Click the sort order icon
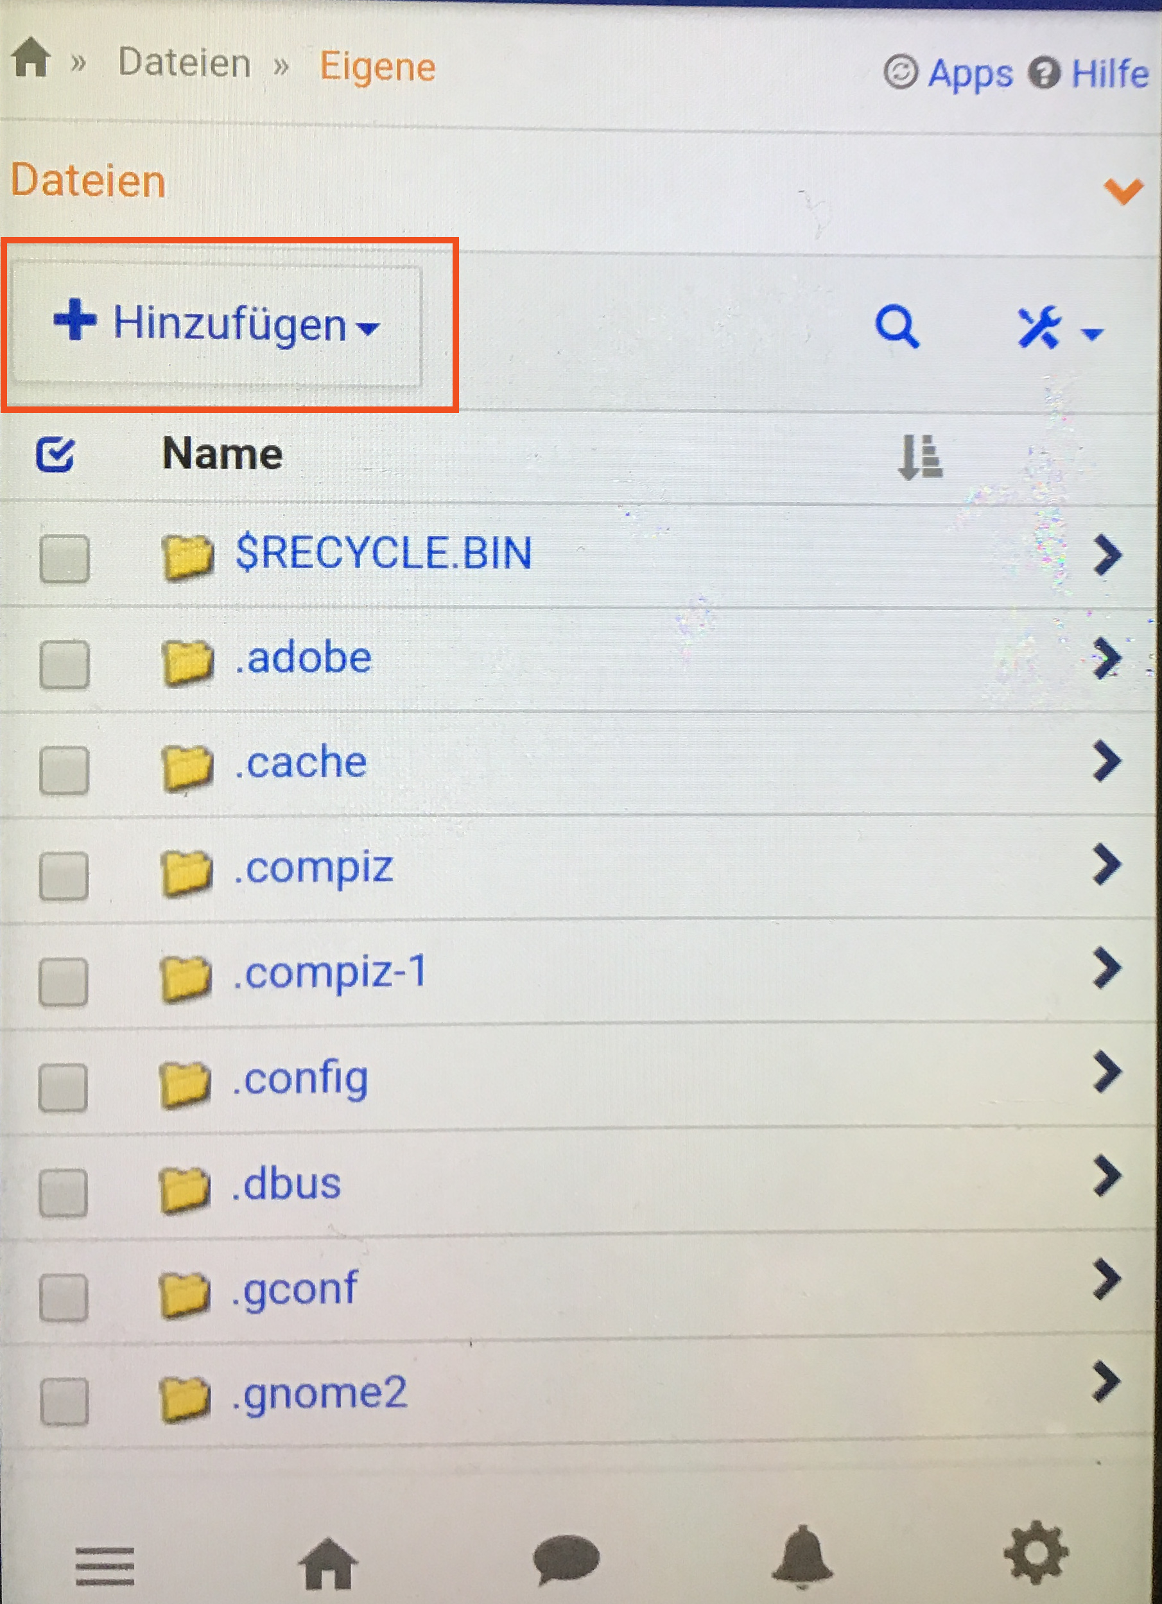This screenshot has width=1162, height=1604. tap(919, 456)
